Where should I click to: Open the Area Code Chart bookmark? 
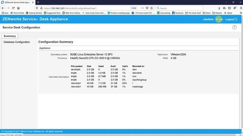(94, 13)
